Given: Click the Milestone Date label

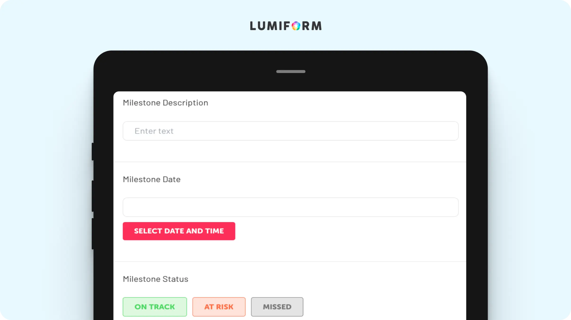Looking at the screenshot, I should [152, 179].
